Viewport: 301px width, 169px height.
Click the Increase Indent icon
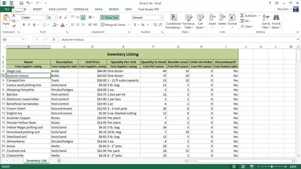[x=95, y=25]
